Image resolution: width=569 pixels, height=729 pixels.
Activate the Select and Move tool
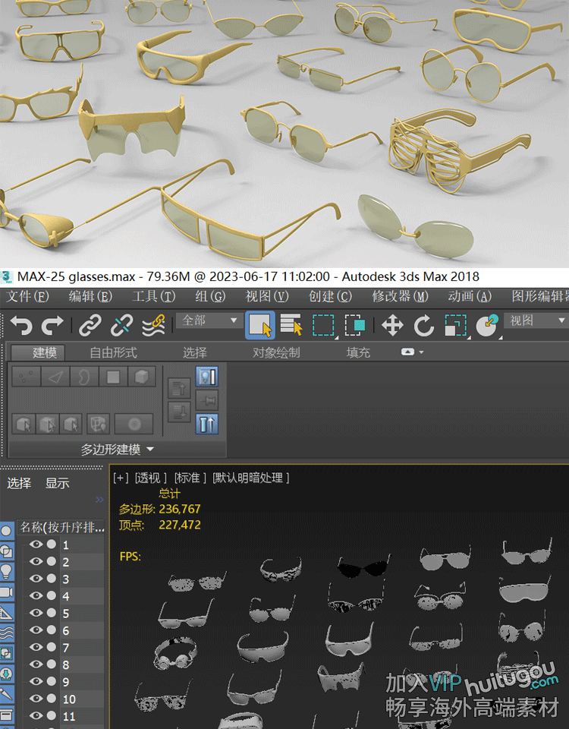pyautogui.click(x=392, y=326)
